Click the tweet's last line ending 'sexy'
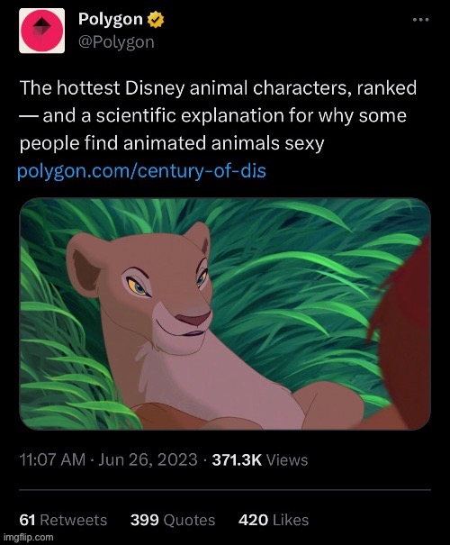 (172, 143)
